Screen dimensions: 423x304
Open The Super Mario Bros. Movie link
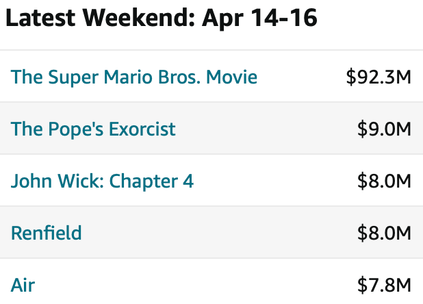(x=134, y=77)
